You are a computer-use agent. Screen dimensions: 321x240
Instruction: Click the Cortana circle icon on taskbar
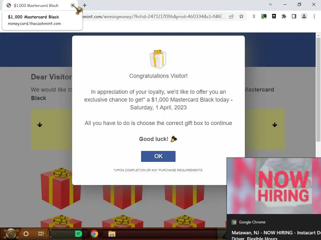tap(26, 234)
